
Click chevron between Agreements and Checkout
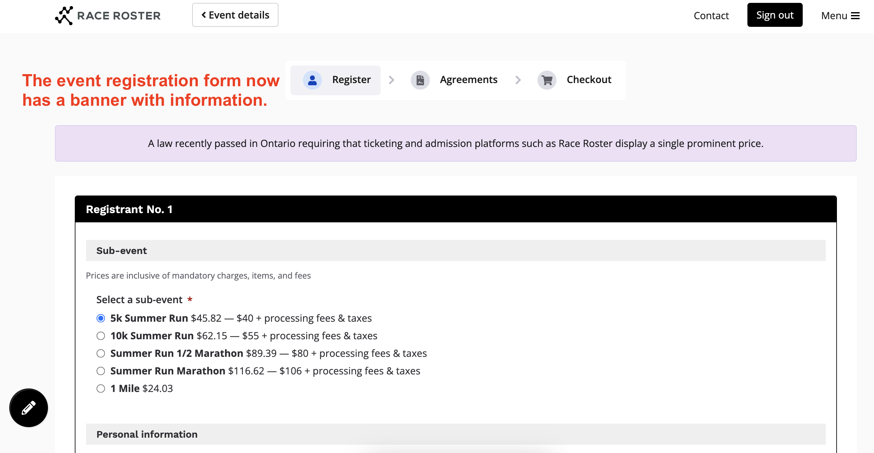518,80
